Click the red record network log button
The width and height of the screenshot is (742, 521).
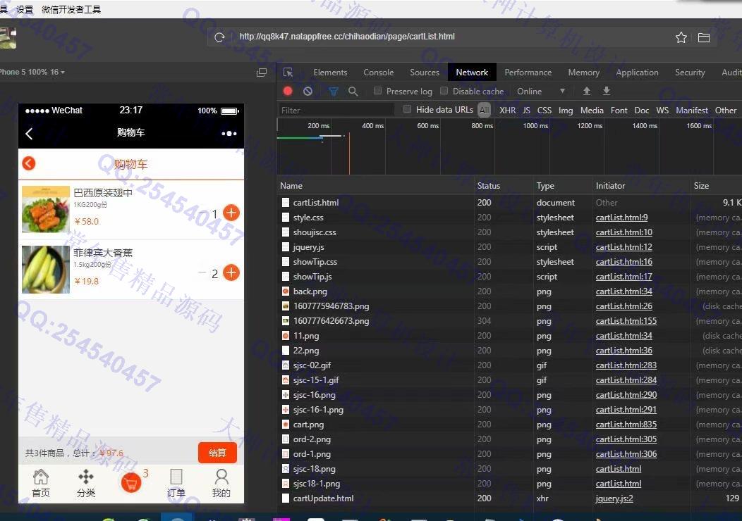click(288, 91)
